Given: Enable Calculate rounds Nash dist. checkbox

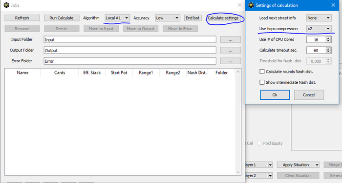Looking at the screenshot, I should click(x=262, y=72).
